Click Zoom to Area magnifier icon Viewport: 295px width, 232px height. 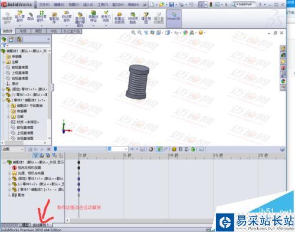(139, 32)
